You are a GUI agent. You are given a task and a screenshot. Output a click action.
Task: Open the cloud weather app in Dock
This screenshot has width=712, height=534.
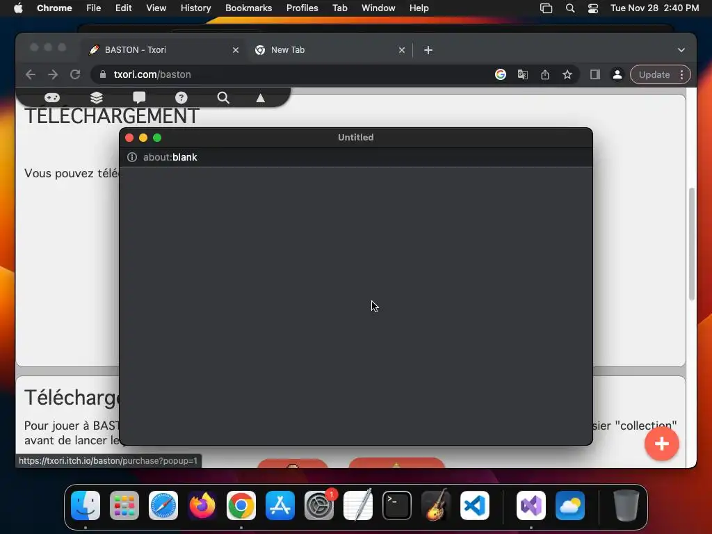[x=570, y=505]
